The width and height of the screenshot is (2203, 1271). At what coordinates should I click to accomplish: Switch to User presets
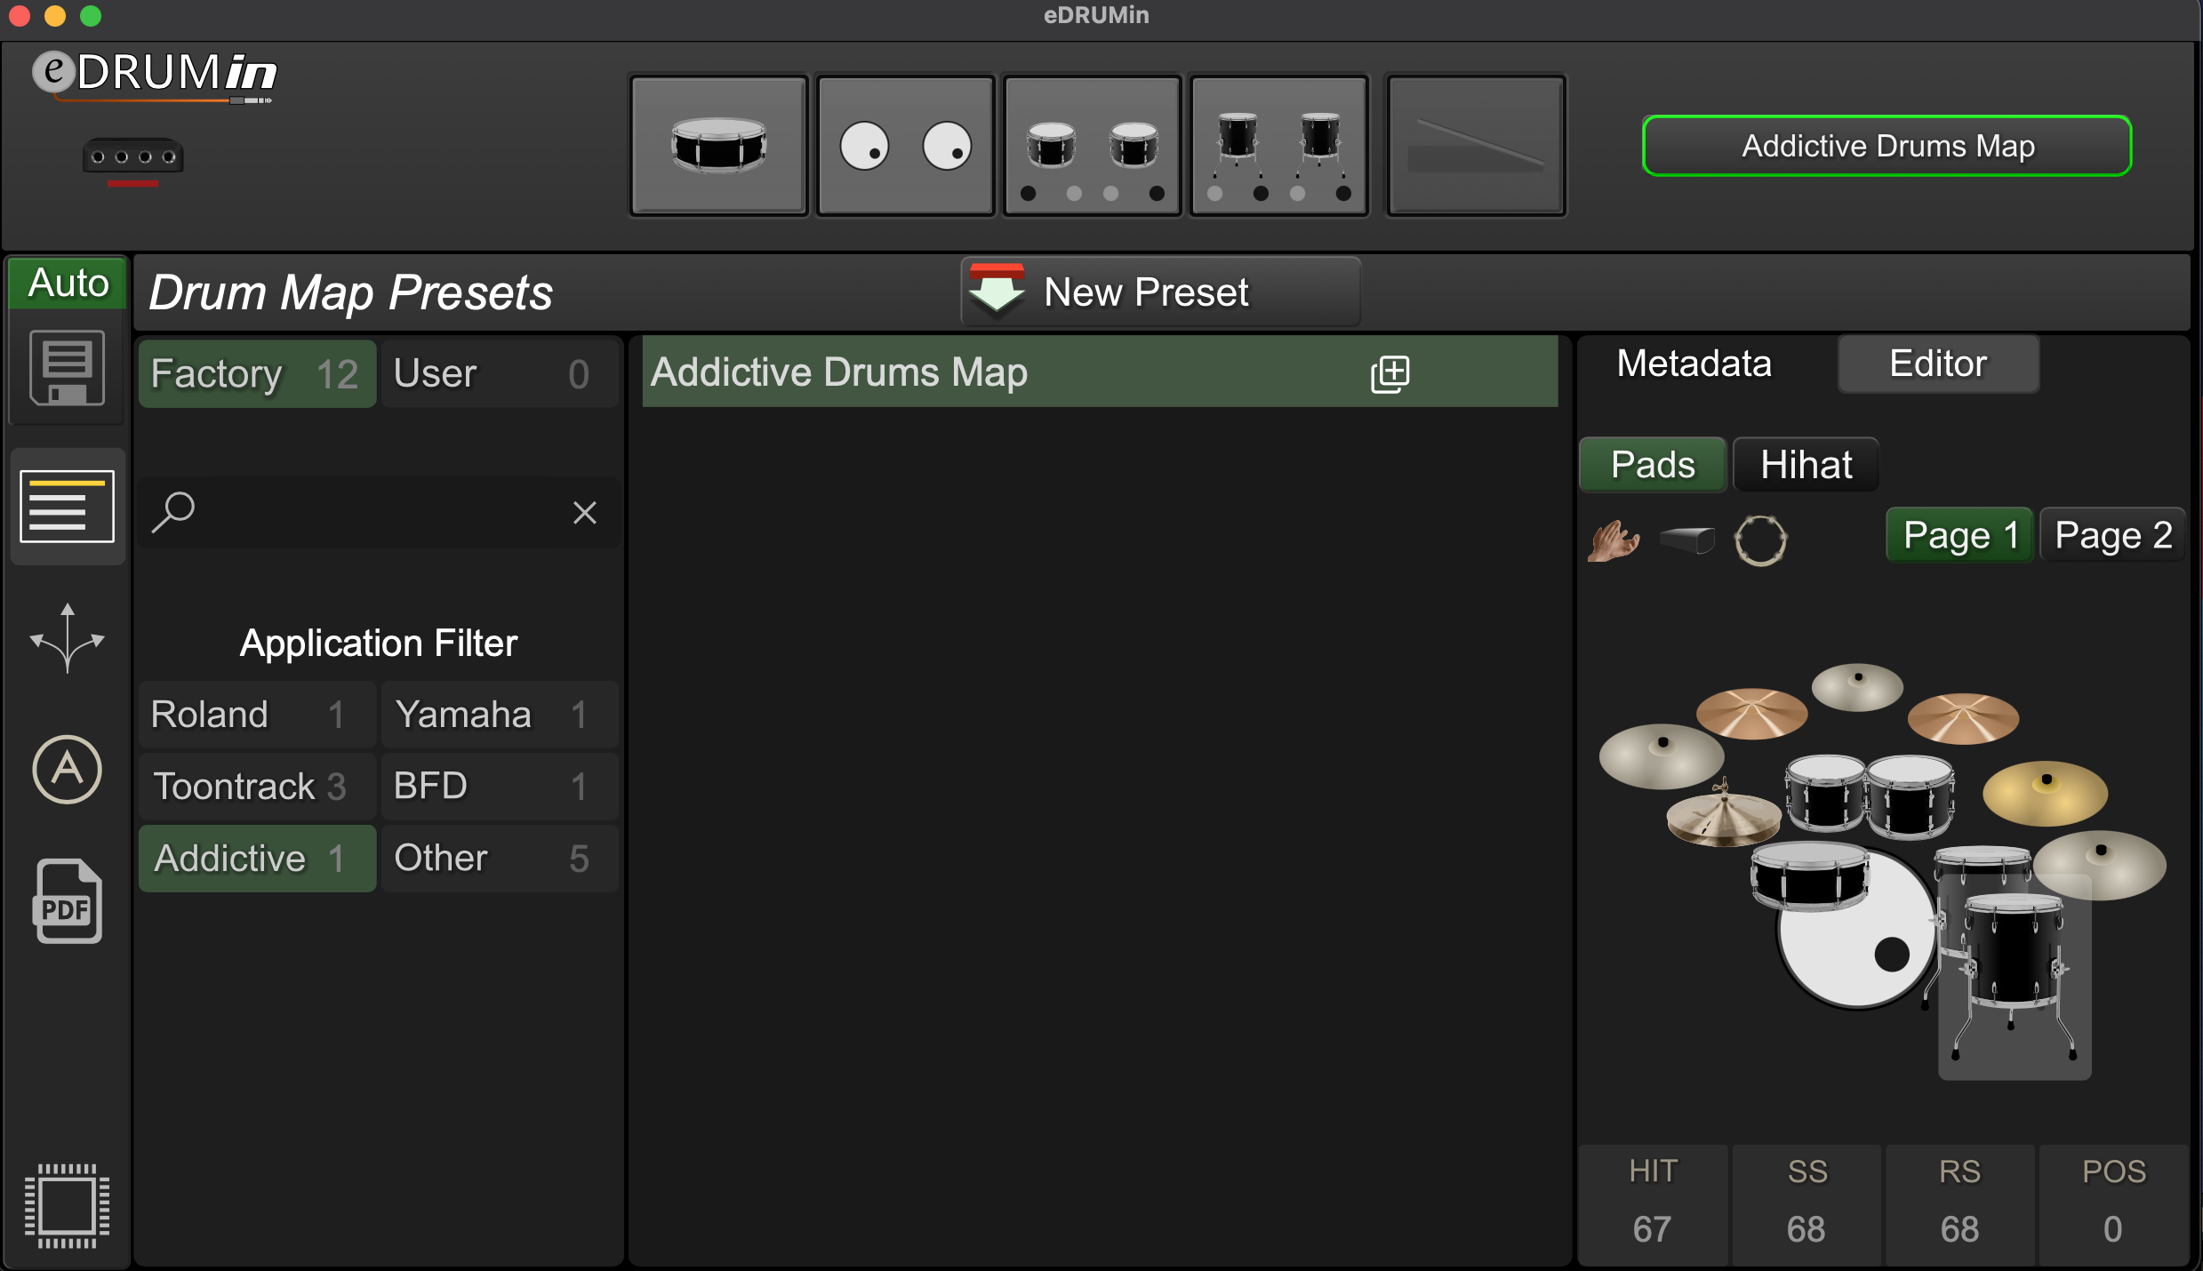500,374
